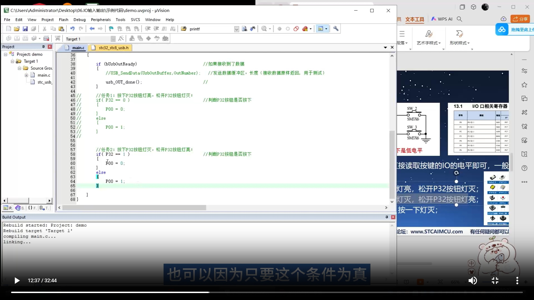Navigate backwards with the blue left arrow
Viewport: 534px width, 300px height.
pos(92,29)
